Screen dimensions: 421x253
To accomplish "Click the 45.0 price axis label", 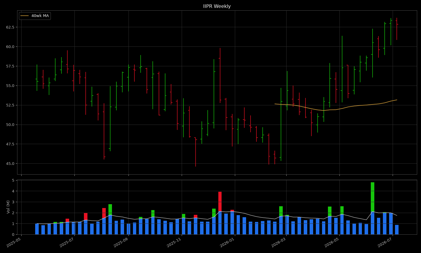I will pyautogui.click(x=10, y=164).
